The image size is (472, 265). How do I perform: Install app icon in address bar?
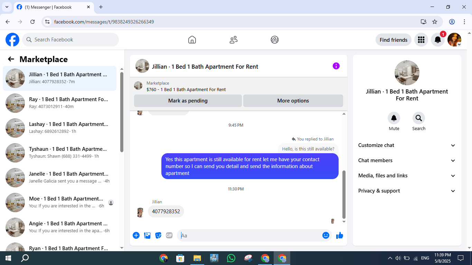[x=424, y=22]
